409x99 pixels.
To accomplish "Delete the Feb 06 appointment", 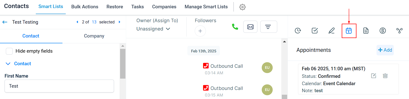I will pyautogui.click(x=385, y=76).
